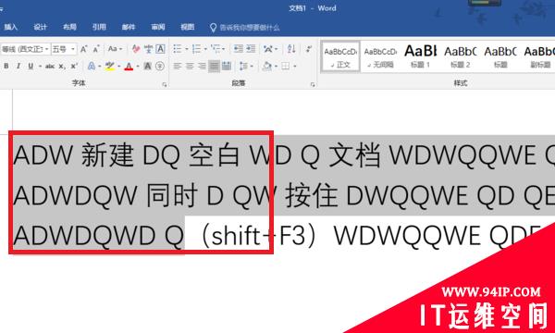Apply yellow text highlight color
Viewport: 555px width, 333px height.
tap(110, 67)
